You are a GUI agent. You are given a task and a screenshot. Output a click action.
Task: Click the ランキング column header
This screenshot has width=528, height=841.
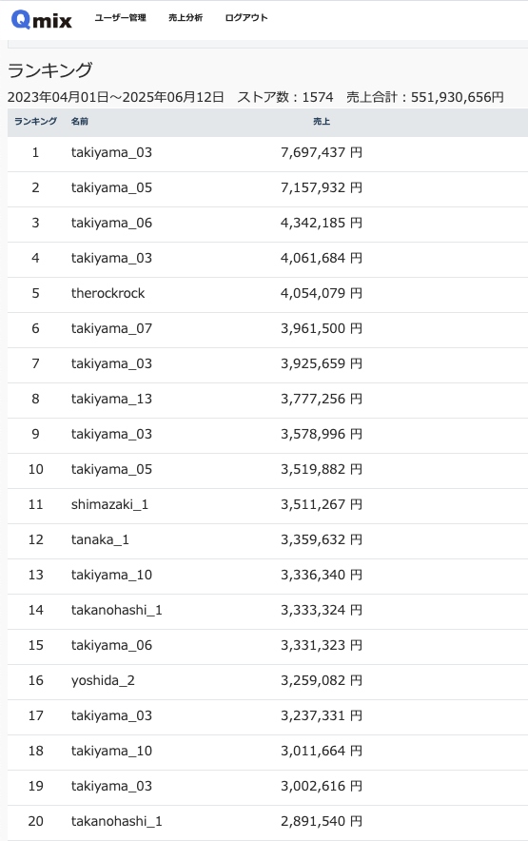click(35, 121)
